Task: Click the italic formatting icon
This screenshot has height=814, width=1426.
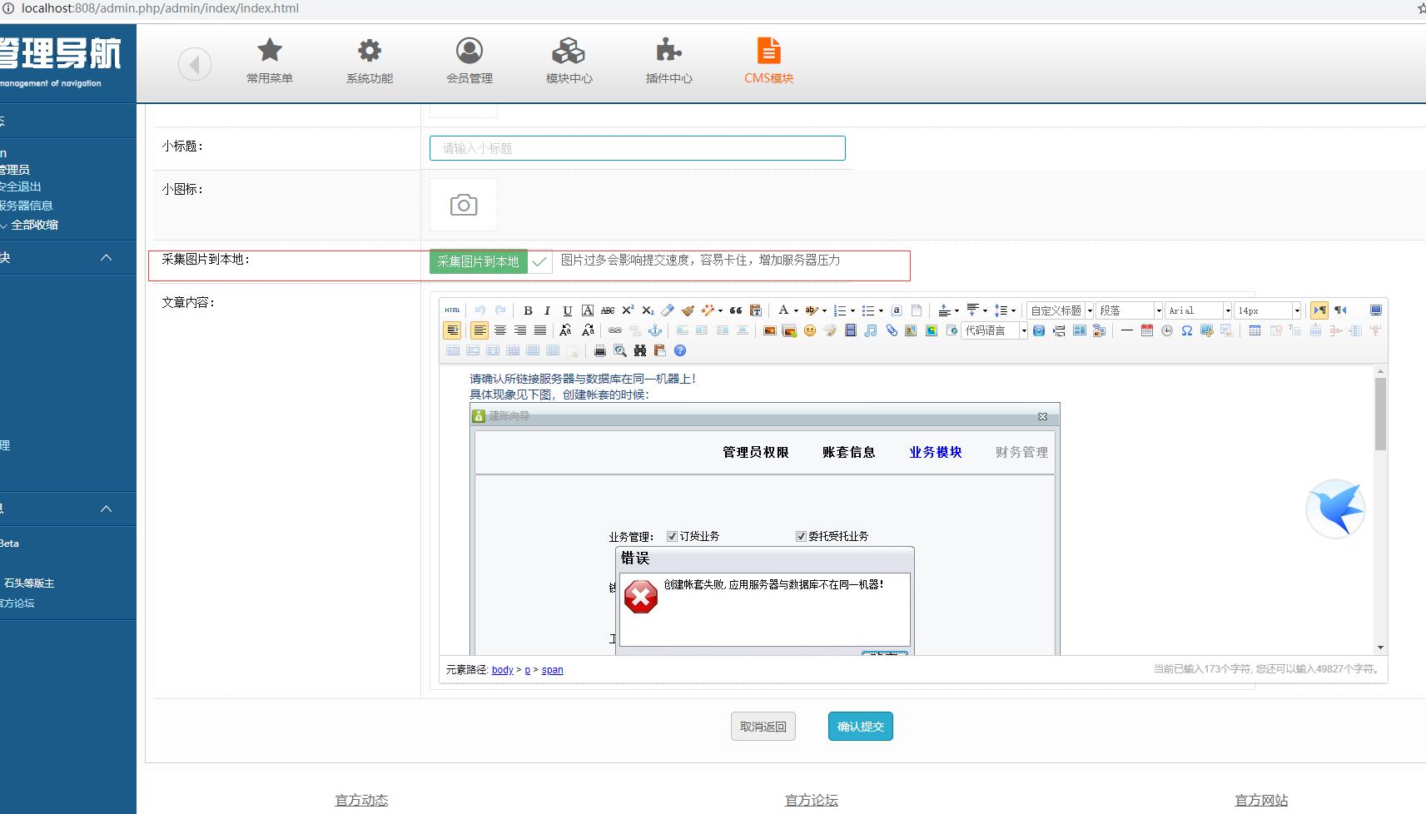Action: [547, 310]
